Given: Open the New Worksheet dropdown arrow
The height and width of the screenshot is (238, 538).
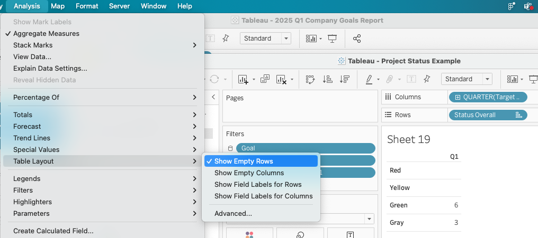Looking at the screenshot, I should [x=254, y=80].
